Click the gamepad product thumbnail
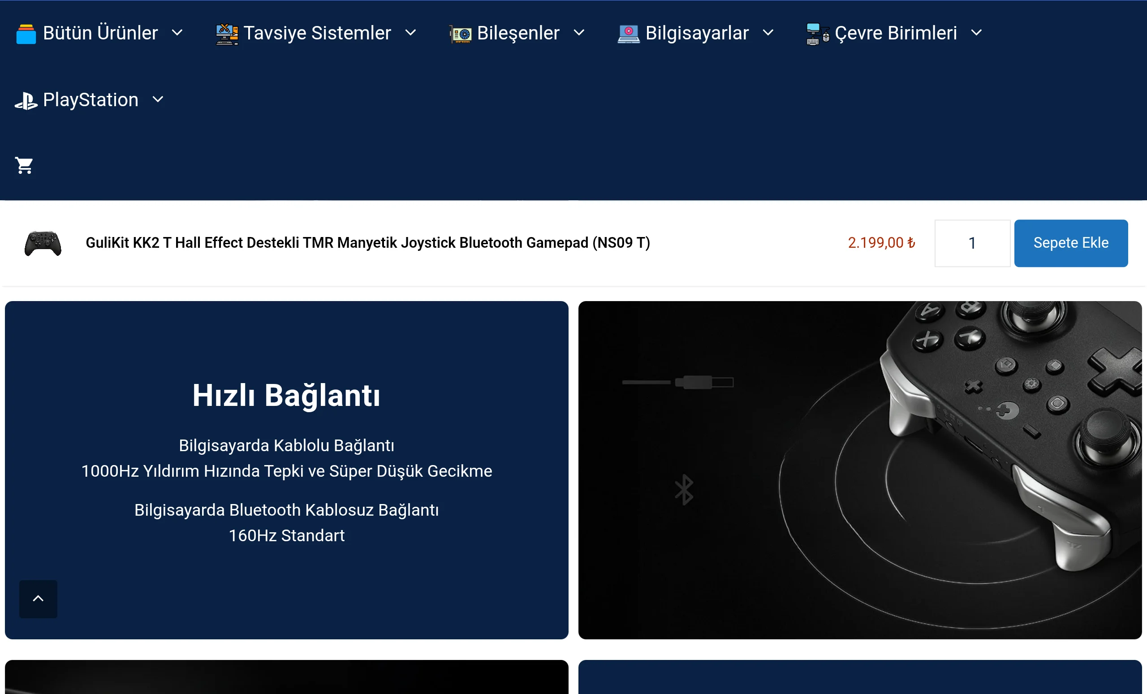This screenshot has width=1147, height=694. click(x=43, y=243)
